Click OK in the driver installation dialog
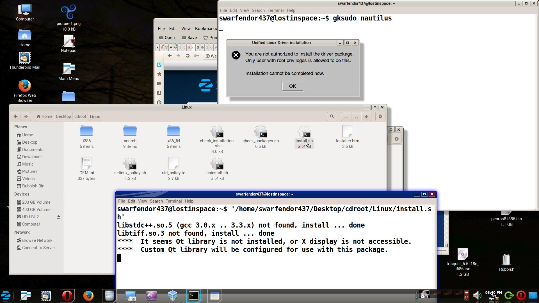This screenshot has height=303, width=539. [x=292, y=86]
